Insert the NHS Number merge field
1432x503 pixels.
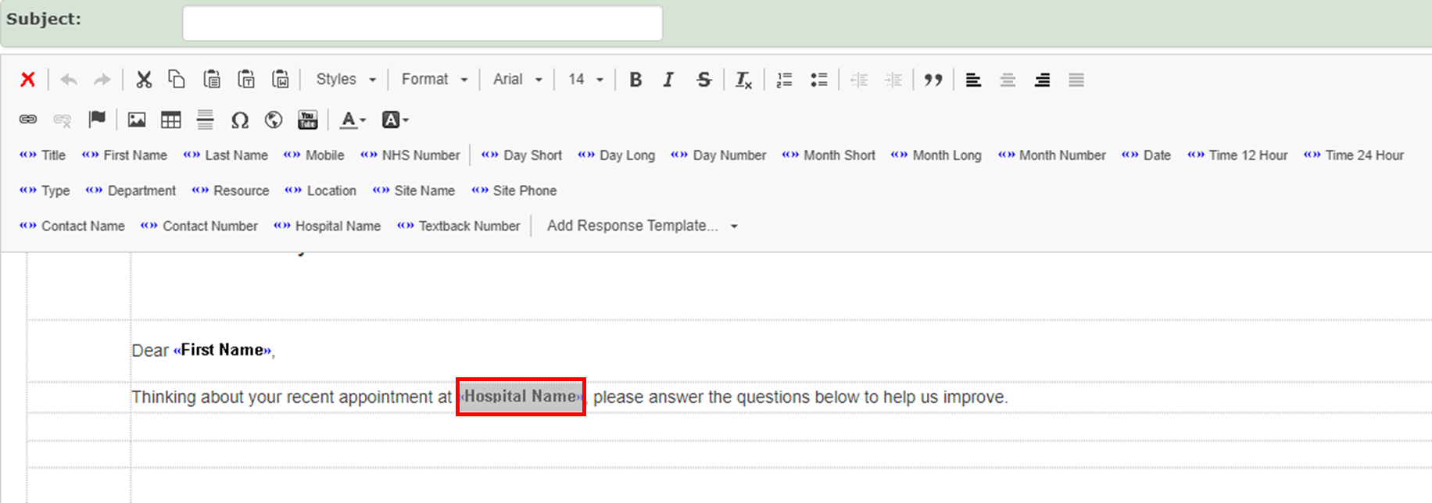pos(410,155)
